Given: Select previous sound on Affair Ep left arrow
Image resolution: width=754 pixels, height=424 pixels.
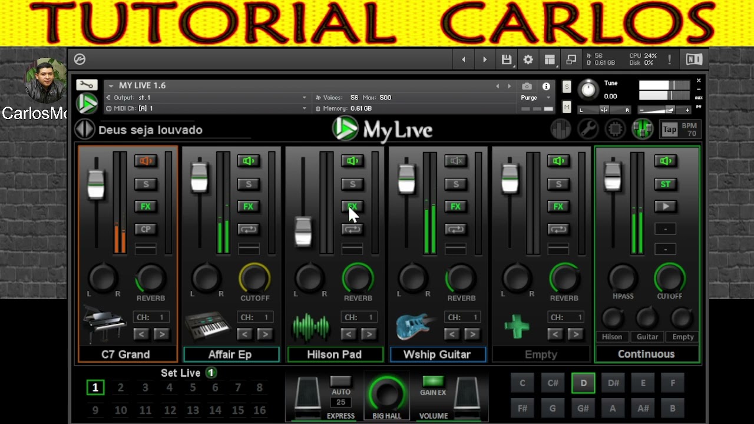Looking at the screenshot, I should click(x=244, y=334).
